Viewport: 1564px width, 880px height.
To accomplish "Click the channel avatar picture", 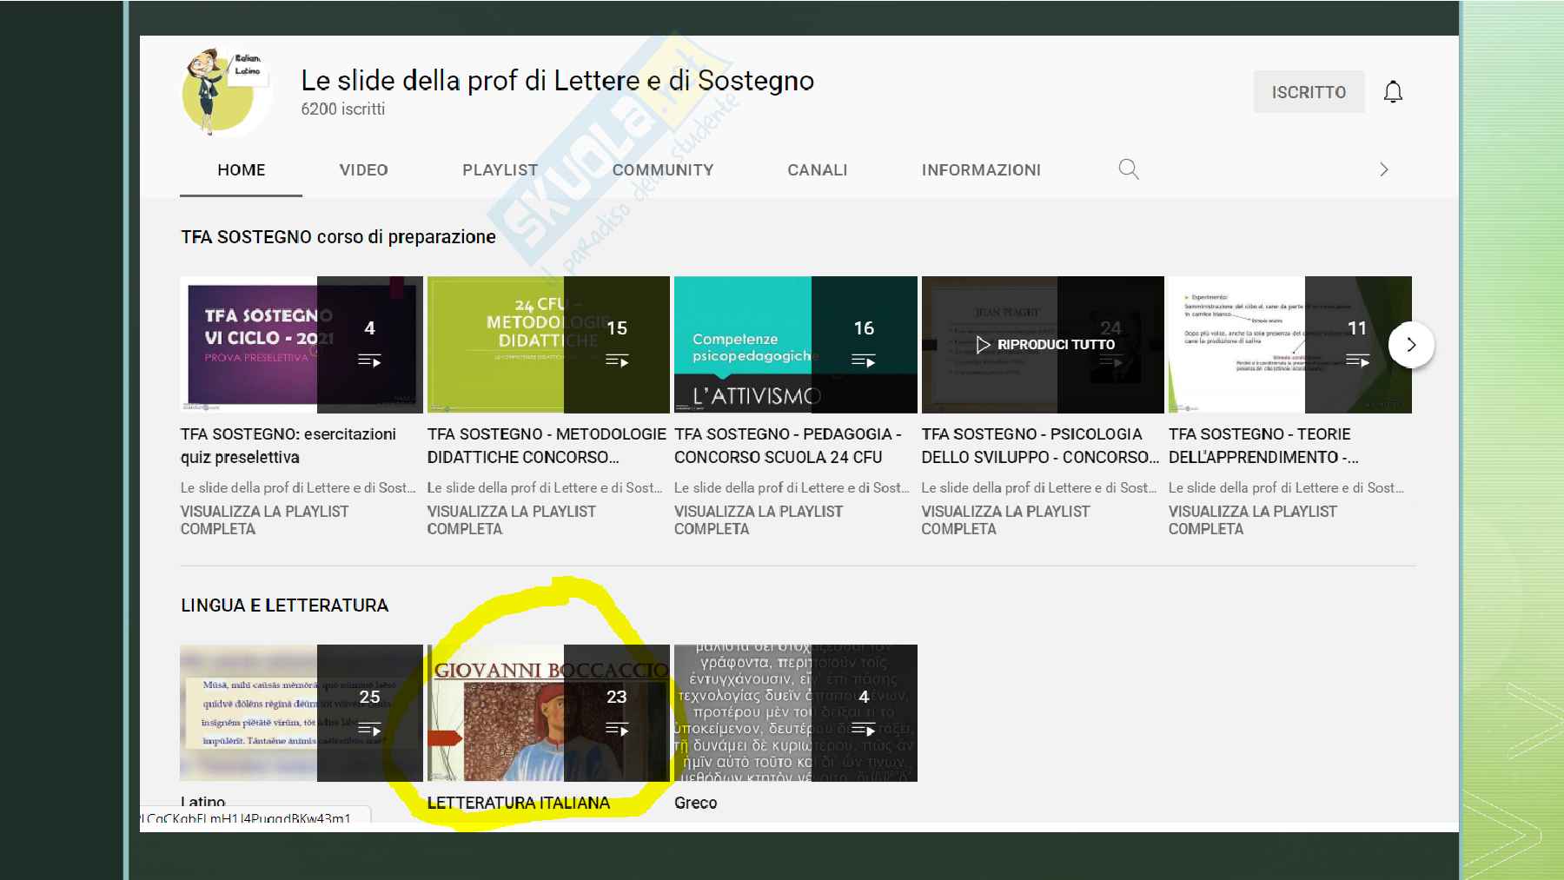I will click(222, 92).
